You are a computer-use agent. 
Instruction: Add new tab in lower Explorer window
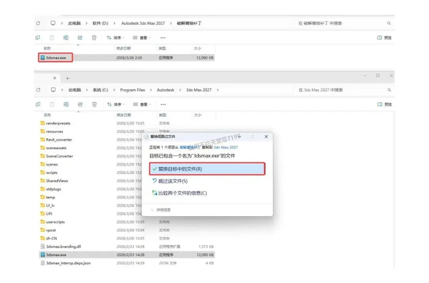click(x=68, y=79)
